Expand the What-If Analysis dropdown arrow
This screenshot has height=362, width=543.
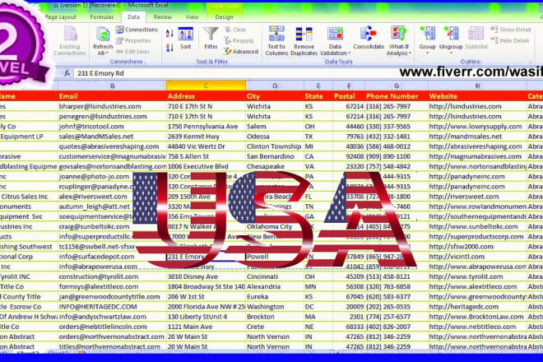pos(410,53)
